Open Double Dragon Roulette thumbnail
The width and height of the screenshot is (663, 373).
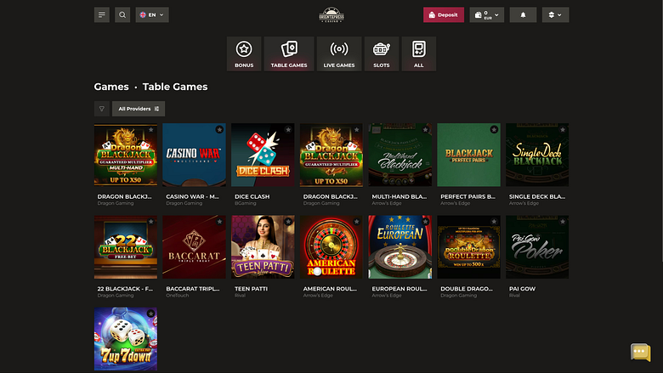point(468,247)
